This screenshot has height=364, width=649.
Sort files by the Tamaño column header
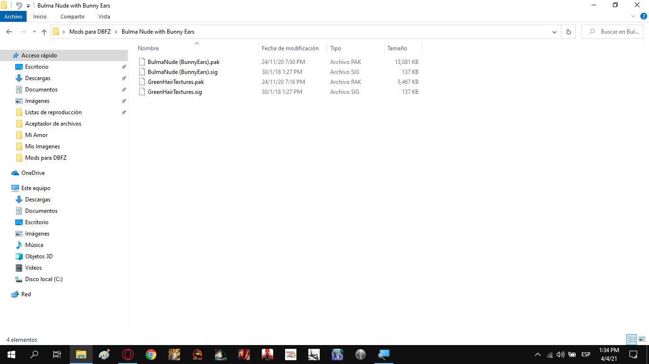(x=397, y=48)
